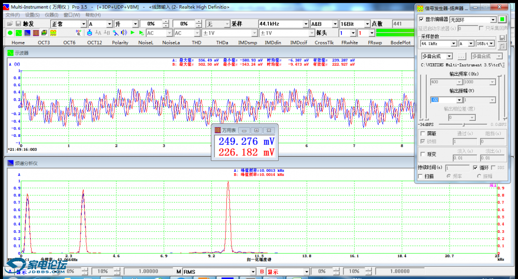Open the 设置(S) menu
This screenshot has width=518, height=279.
point(32,15)
